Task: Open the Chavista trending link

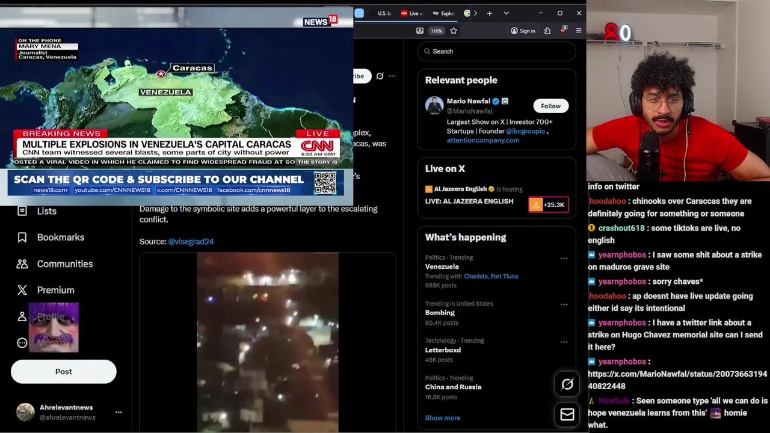Action: (x=475, y=276)
